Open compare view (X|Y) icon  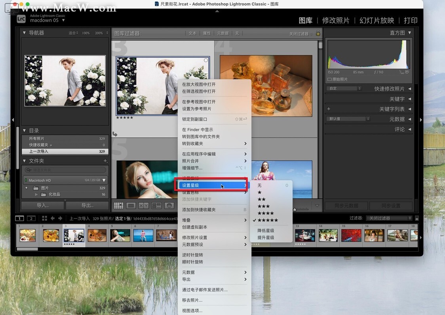[x=143, y=205]
